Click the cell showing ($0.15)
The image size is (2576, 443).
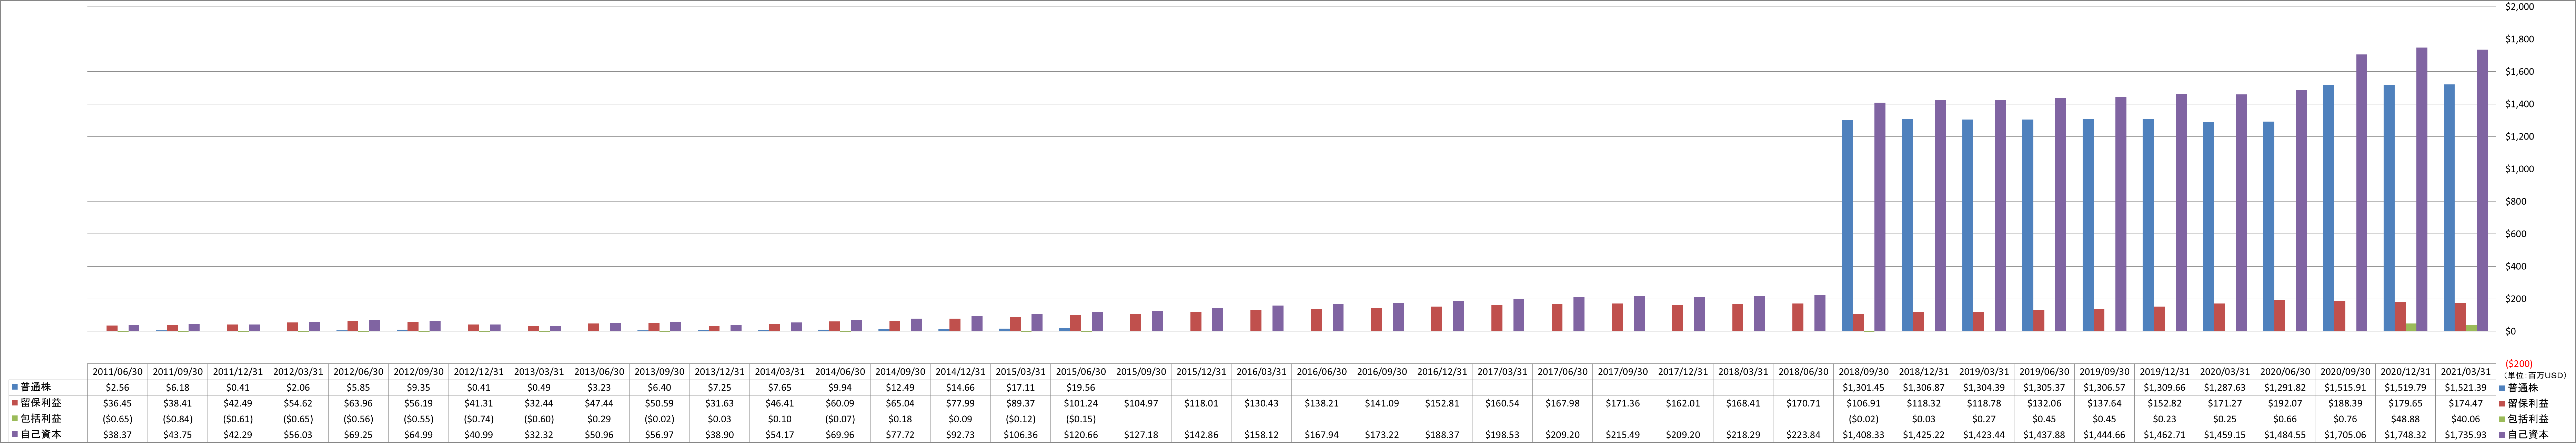click(1081, 419)
